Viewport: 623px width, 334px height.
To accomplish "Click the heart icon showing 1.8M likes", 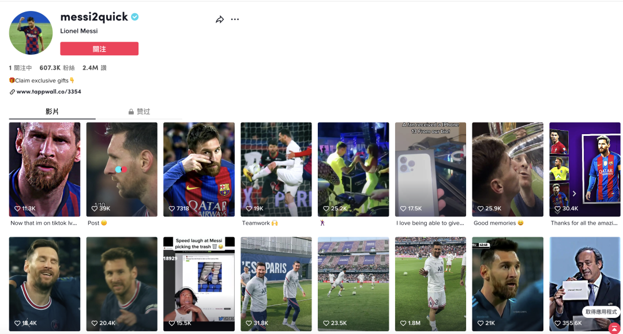I will point(403,323).
